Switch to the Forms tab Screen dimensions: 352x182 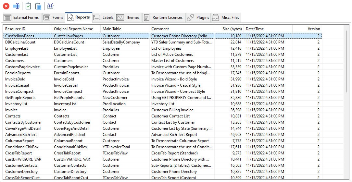(x=54, y=18)
